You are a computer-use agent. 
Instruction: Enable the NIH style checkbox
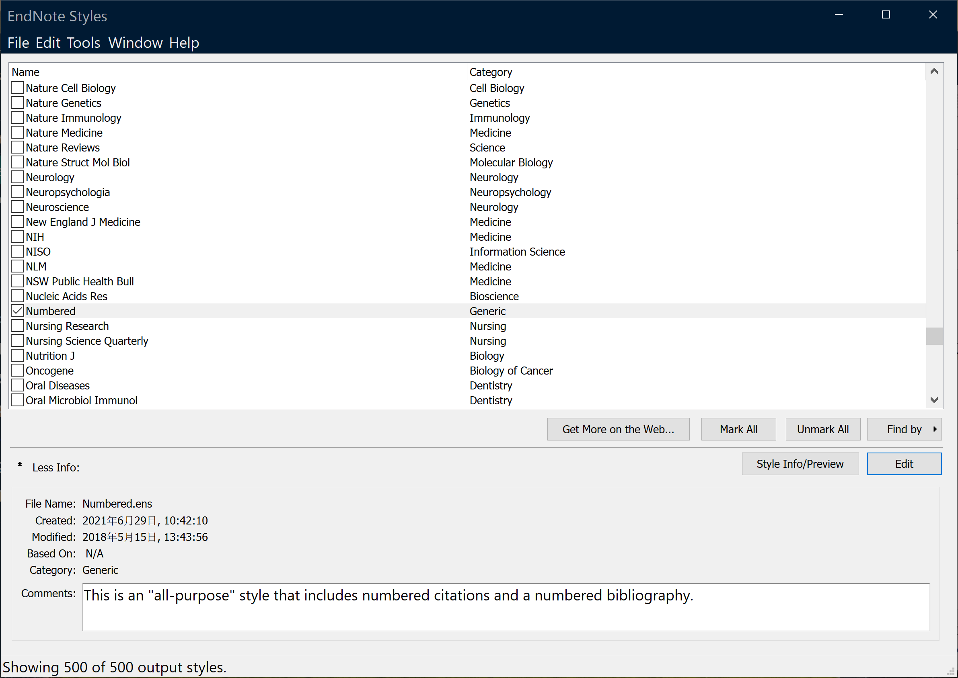17,237
